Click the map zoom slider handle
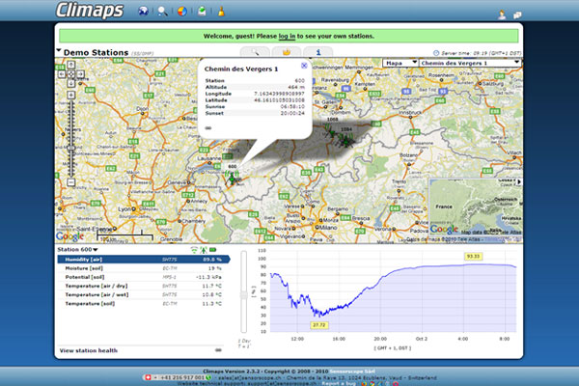Screen dimensions: 579x386 coord(70,148)
